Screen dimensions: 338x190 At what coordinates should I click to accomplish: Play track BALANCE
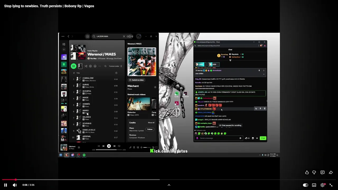[x=96, y=118]
